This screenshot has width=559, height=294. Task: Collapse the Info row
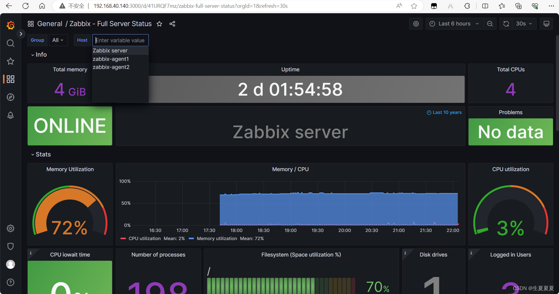pyautogui.click(x=39, y=55)
